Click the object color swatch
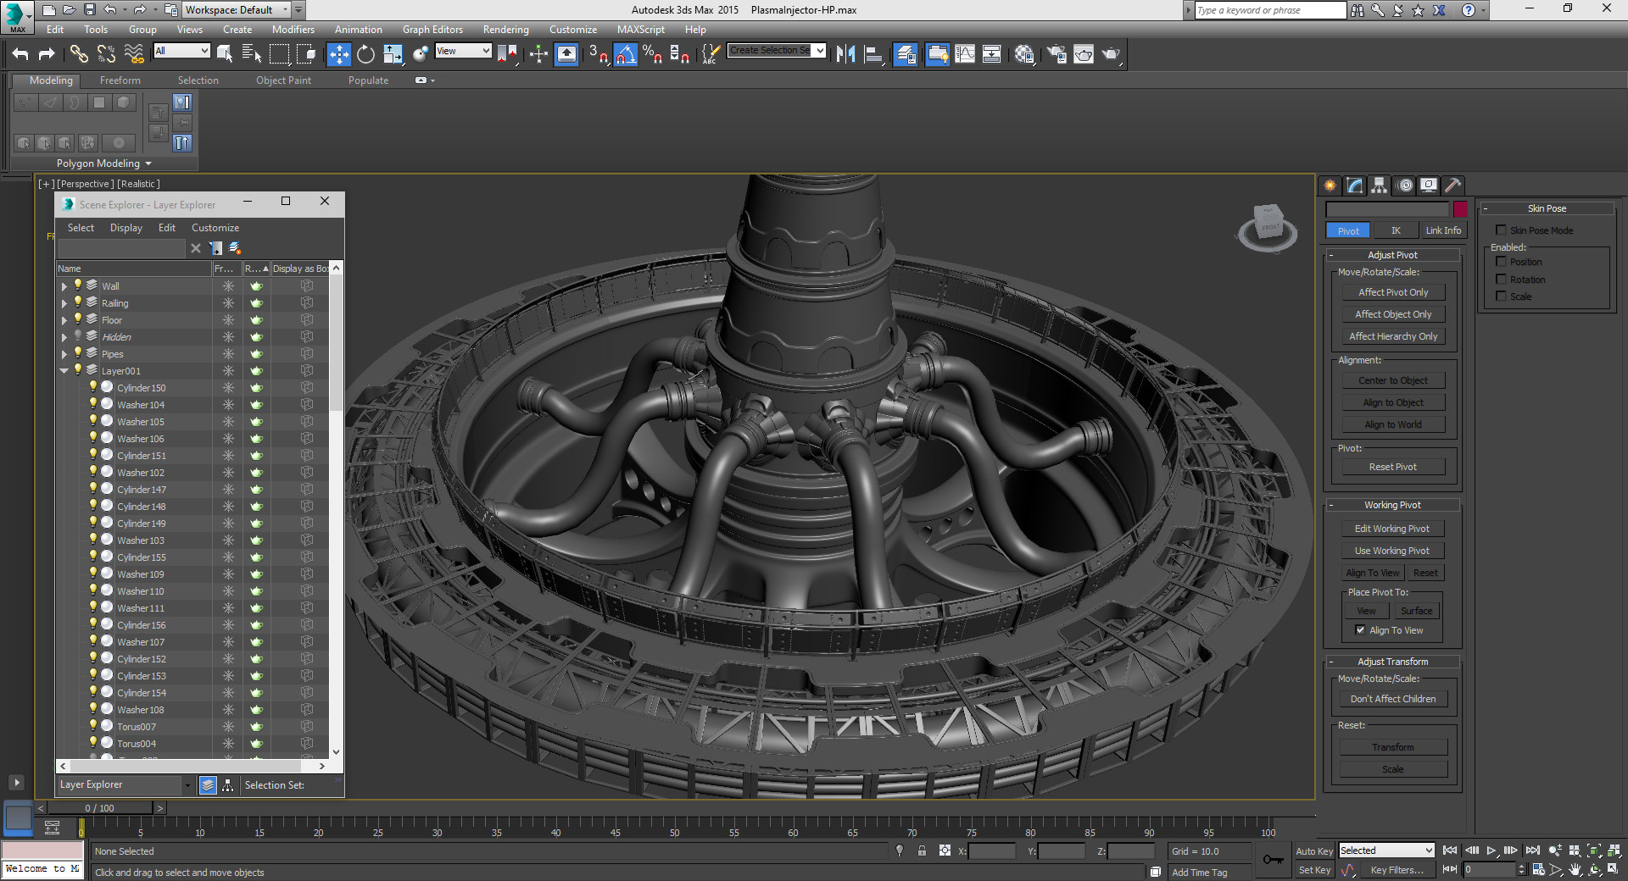 [1460, 209]
